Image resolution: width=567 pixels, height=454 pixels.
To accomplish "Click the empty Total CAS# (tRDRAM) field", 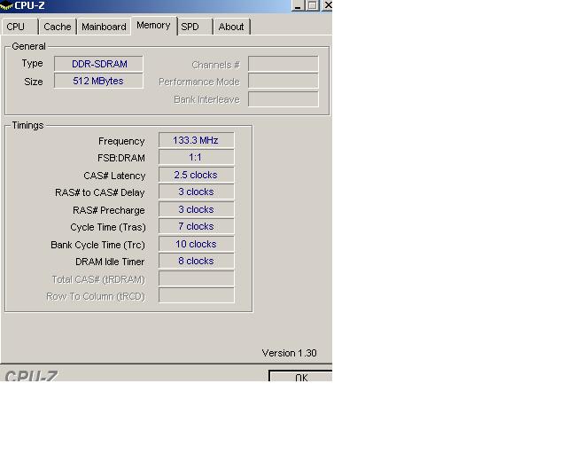I will point(196,278).
